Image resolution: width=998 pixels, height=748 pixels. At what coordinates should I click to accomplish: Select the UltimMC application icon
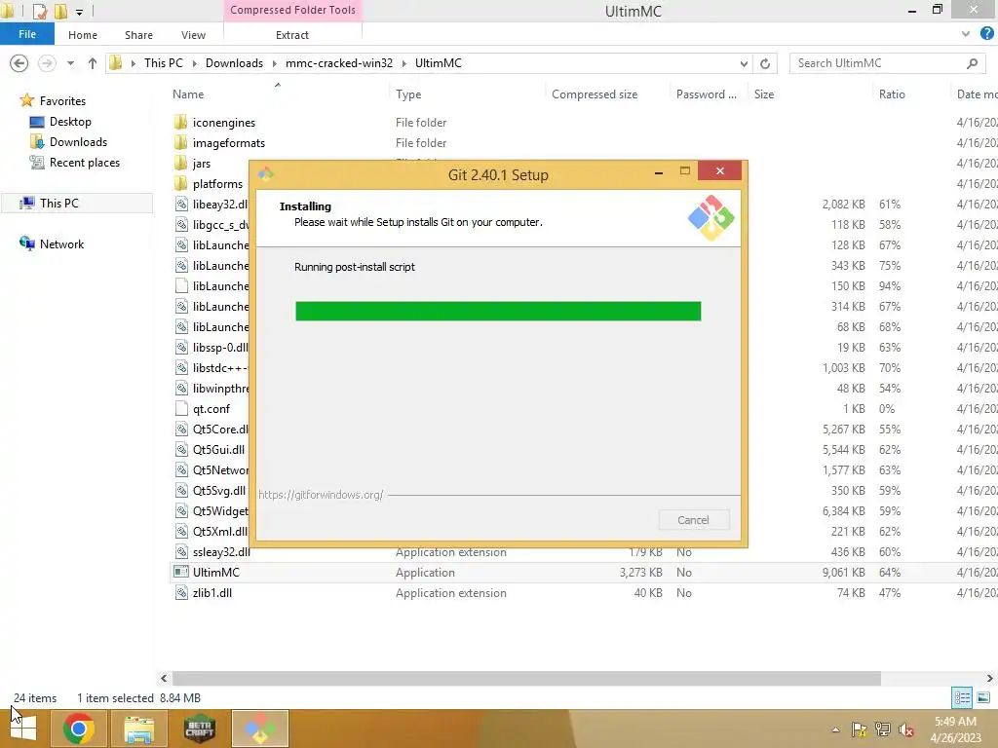[x=181, y=572]
